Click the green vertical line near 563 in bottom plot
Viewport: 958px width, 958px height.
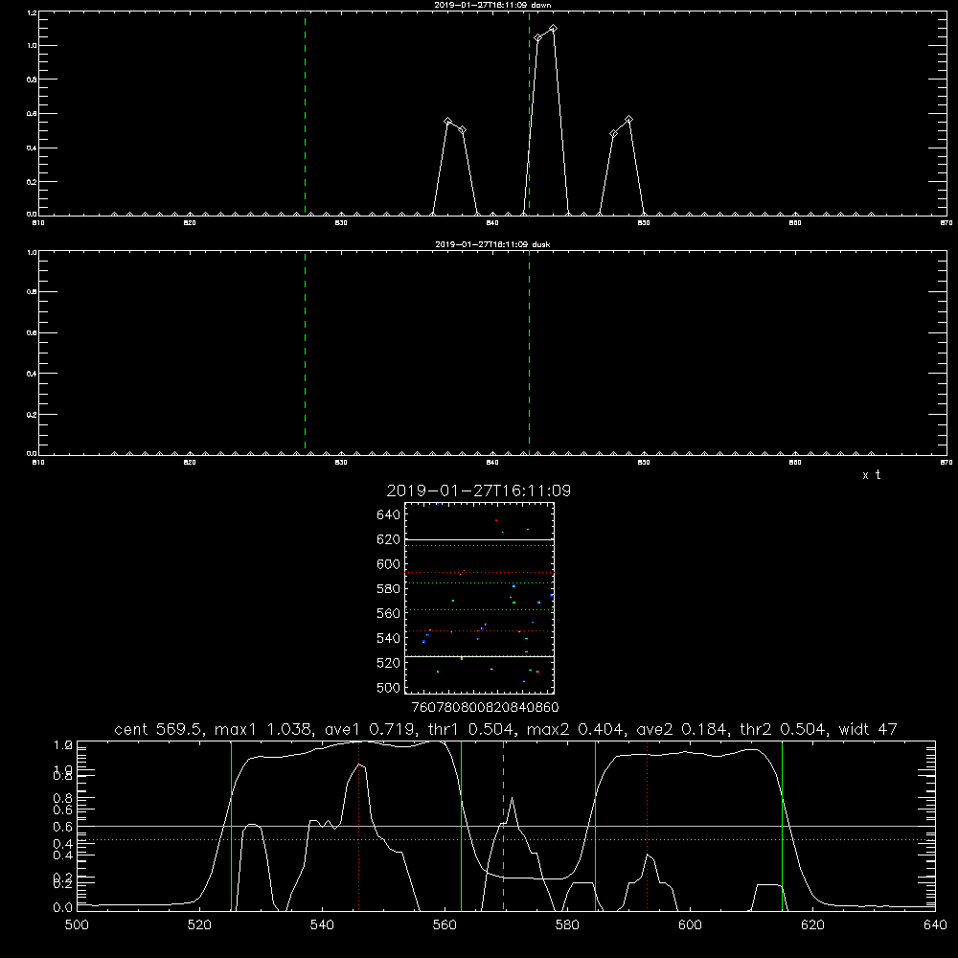(x=462, y=825)
